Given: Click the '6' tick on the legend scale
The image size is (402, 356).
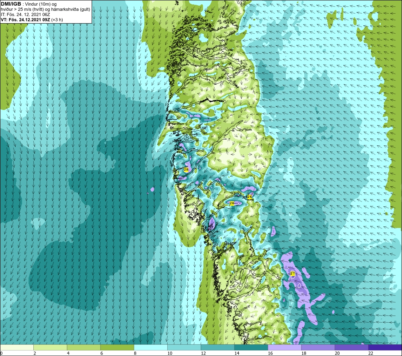Looking at the screenshot, I should click(102, 353).
